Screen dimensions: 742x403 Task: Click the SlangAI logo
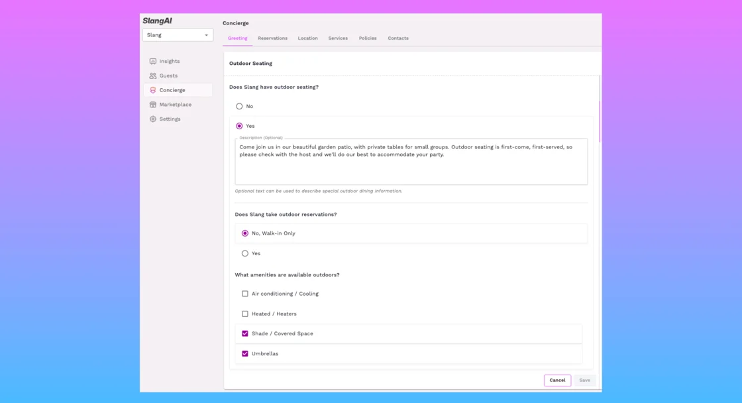(x=157, y=21)
